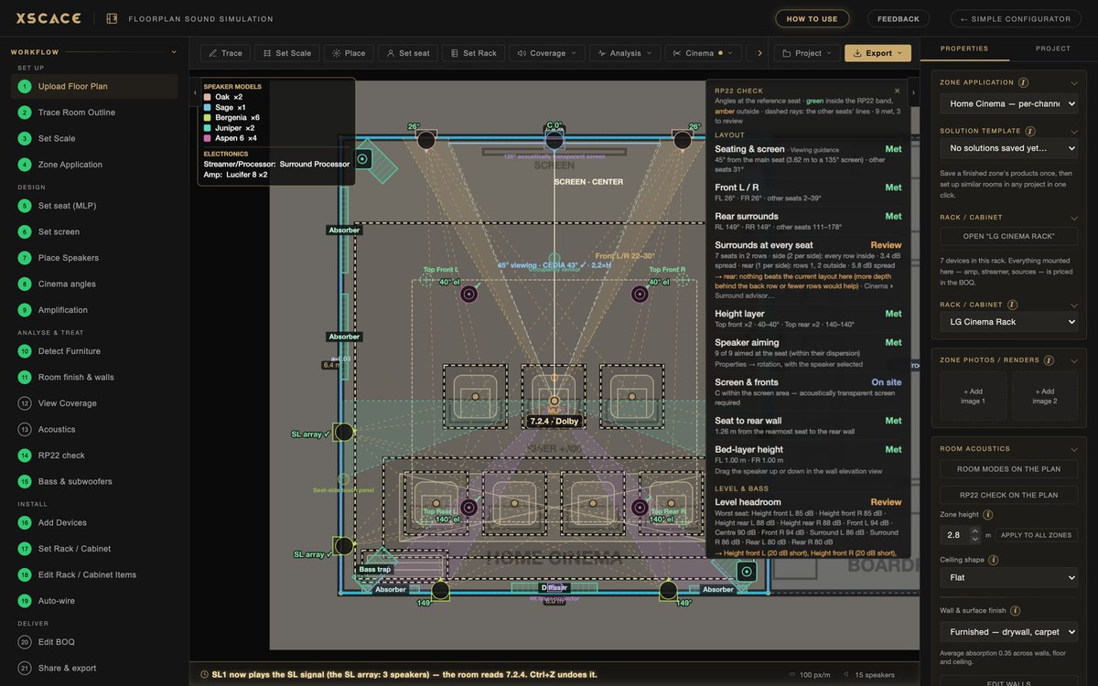Click the How To Use button

click(812, 18)
